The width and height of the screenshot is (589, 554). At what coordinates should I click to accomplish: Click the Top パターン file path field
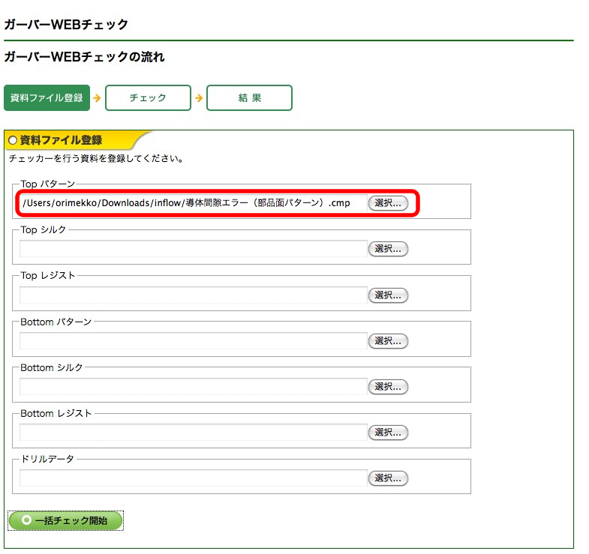(x=193, y=203)
